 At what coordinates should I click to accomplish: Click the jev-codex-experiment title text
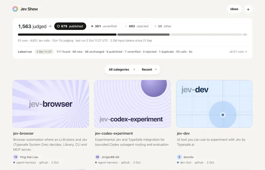[x=114, y=133]
